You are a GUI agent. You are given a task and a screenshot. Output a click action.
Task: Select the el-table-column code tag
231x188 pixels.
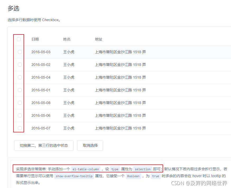click(86, 169)
